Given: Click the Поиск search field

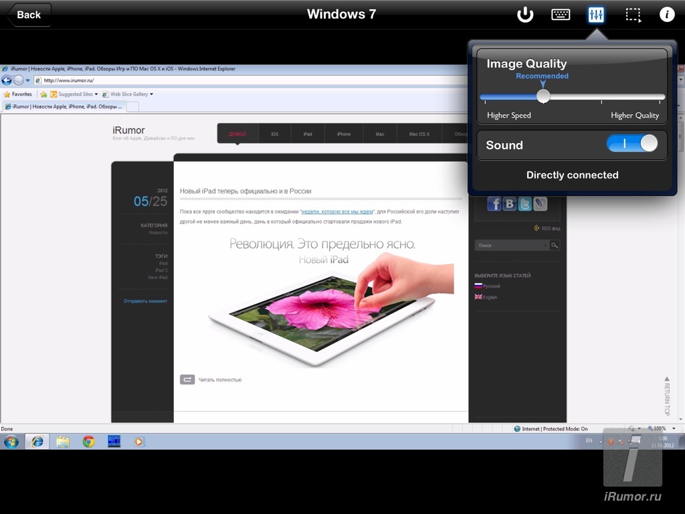Looking at the screenshot, I should (511, 246).
